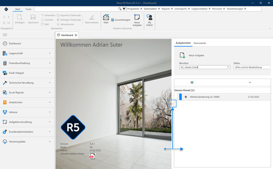Image resolution: width=273 pixels, height=169 pixels.
Task: Go to previous record arrow
Action: (4, 17)
